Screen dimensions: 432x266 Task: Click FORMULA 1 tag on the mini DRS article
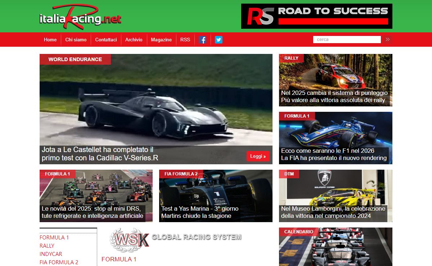(x=58, y=174)
